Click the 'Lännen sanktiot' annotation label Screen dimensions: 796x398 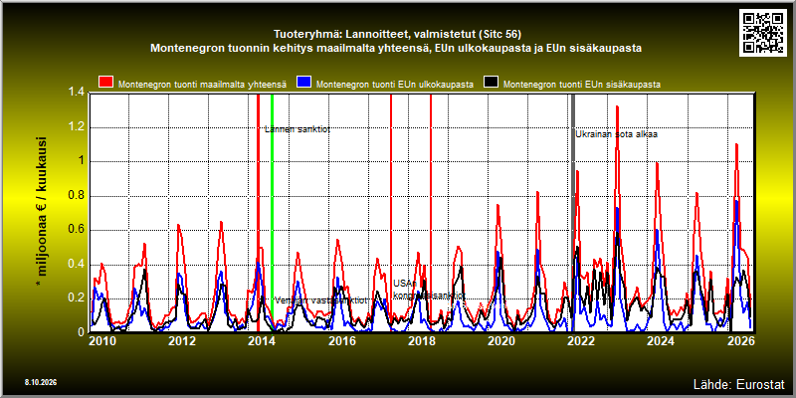pos(298,129)
